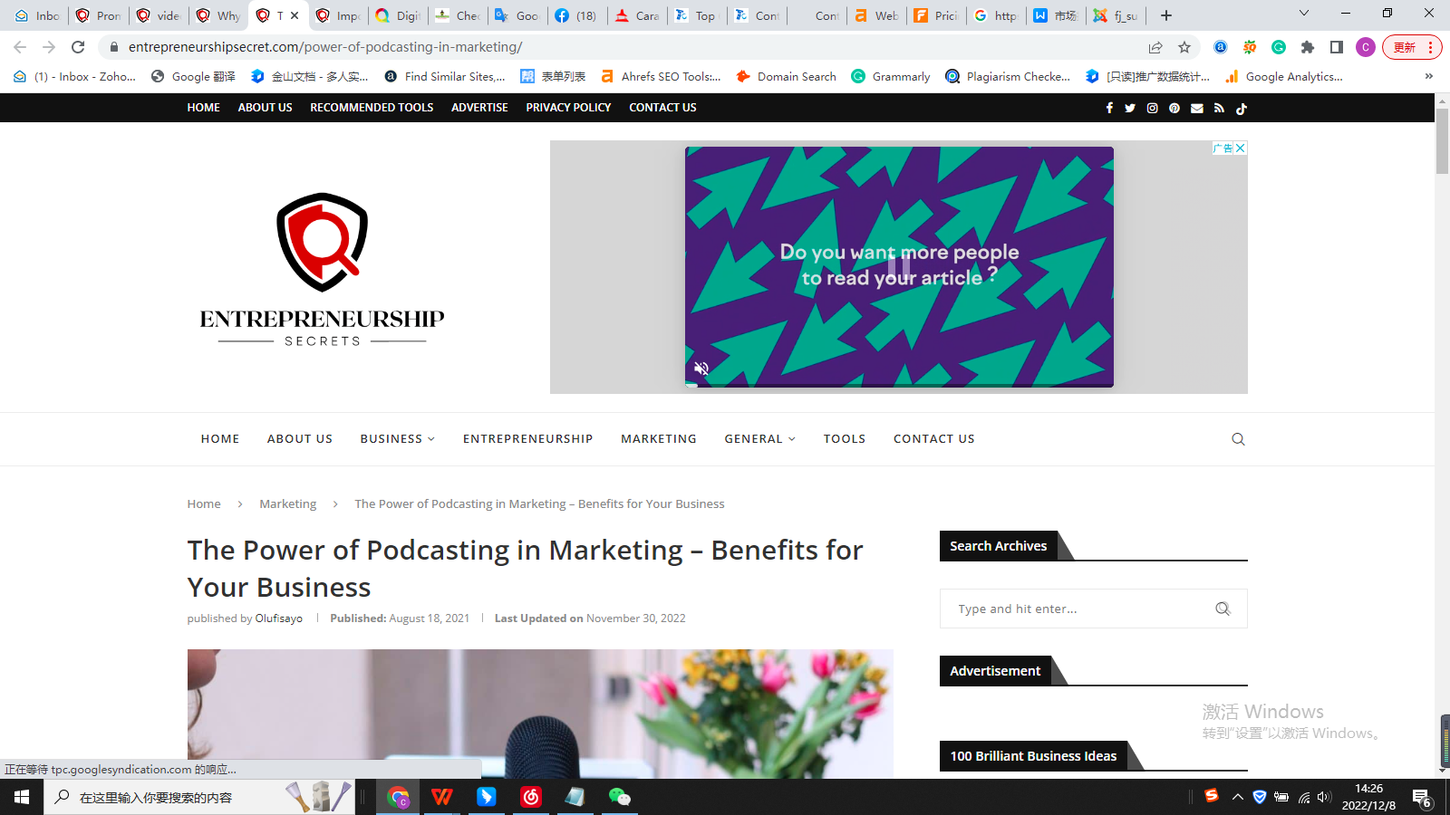The image size is (1450, 815).
Task: Expand the Business dropdown menu
Action: pos(397,439)
